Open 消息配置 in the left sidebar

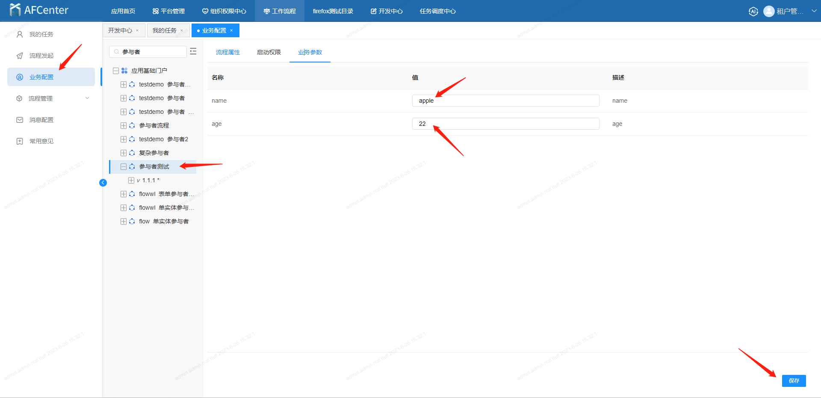point(41,120)
